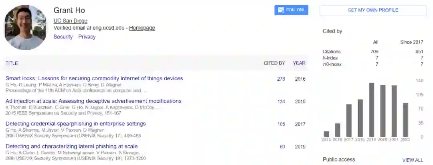Visit the Homepage link
This screenshot has width=433, height=165.
[x=142, y=28]
